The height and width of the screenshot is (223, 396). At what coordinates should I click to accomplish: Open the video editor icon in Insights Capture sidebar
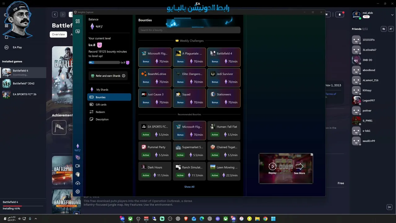tap(78, 31)
